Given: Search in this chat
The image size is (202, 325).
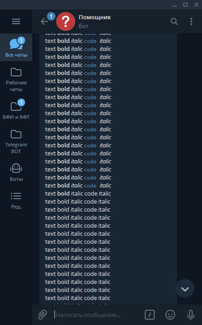Looking at the screenshot, I should coord(174,21).
